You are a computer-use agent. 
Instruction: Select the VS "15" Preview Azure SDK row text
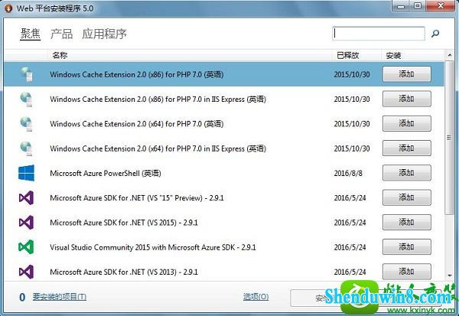tap(137, 198)
